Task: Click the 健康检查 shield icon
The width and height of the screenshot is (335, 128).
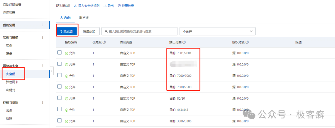Action: pos(119,6)
